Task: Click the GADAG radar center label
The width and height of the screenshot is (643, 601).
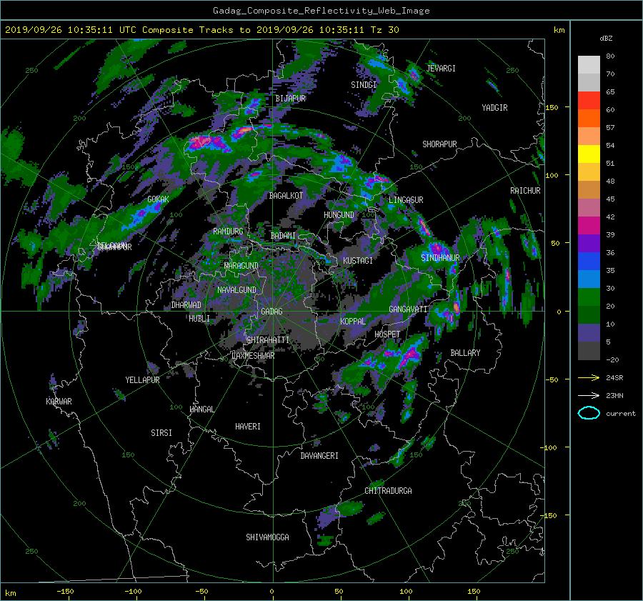Action: click(x=271, y=312)
